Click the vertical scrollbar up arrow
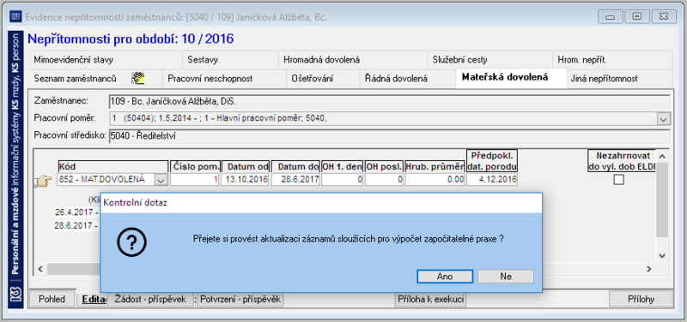The image size is (687, 322). coord(662,156)
